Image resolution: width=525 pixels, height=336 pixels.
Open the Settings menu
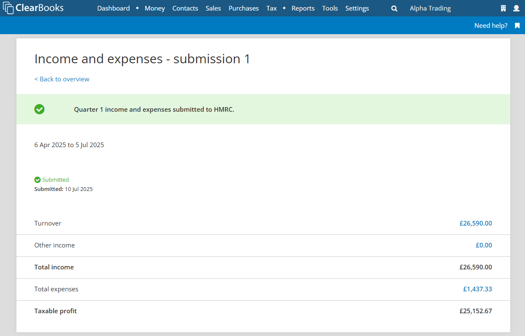(357, 8)
